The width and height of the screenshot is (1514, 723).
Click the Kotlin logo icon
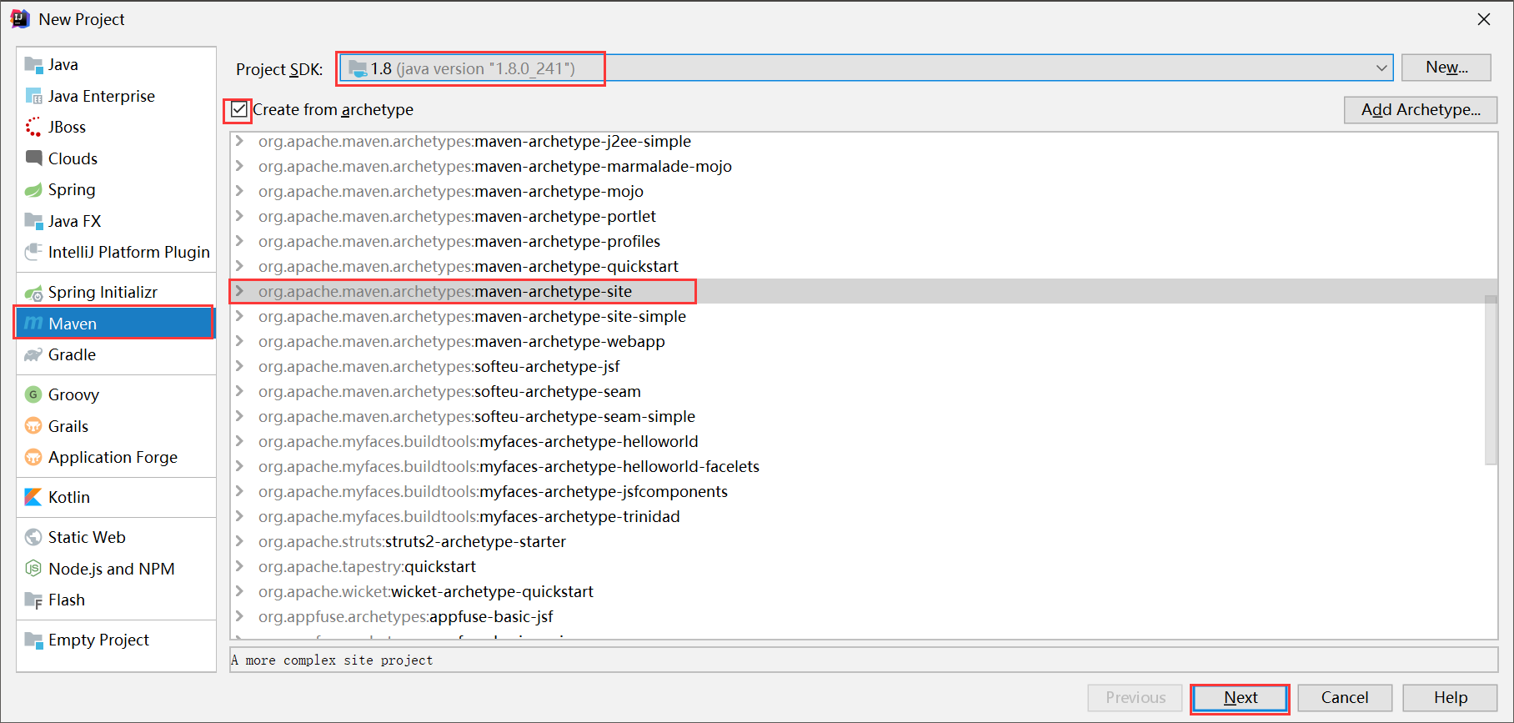tap(33, 497)
